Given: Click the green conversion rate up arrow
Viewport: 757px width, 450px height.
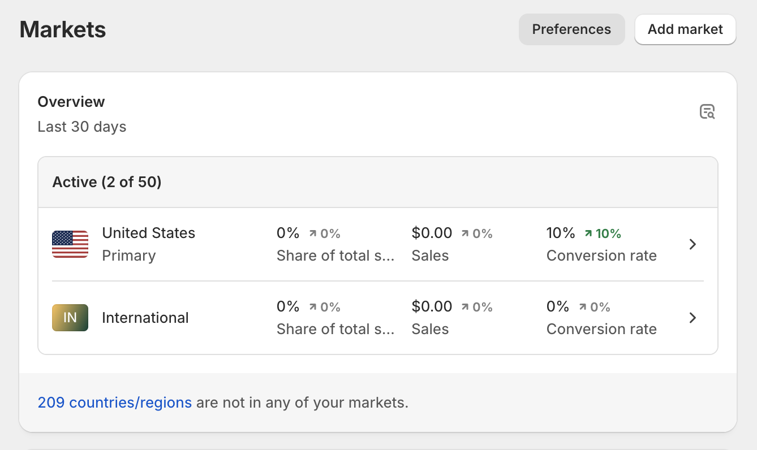Looking at the screenshot, I should coord(588,233).
